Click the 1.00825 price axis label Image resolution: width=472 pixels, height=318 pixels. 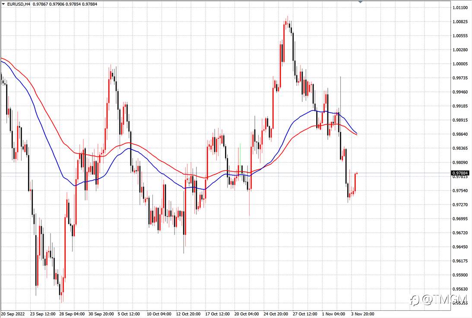click(x=460, y=22)
